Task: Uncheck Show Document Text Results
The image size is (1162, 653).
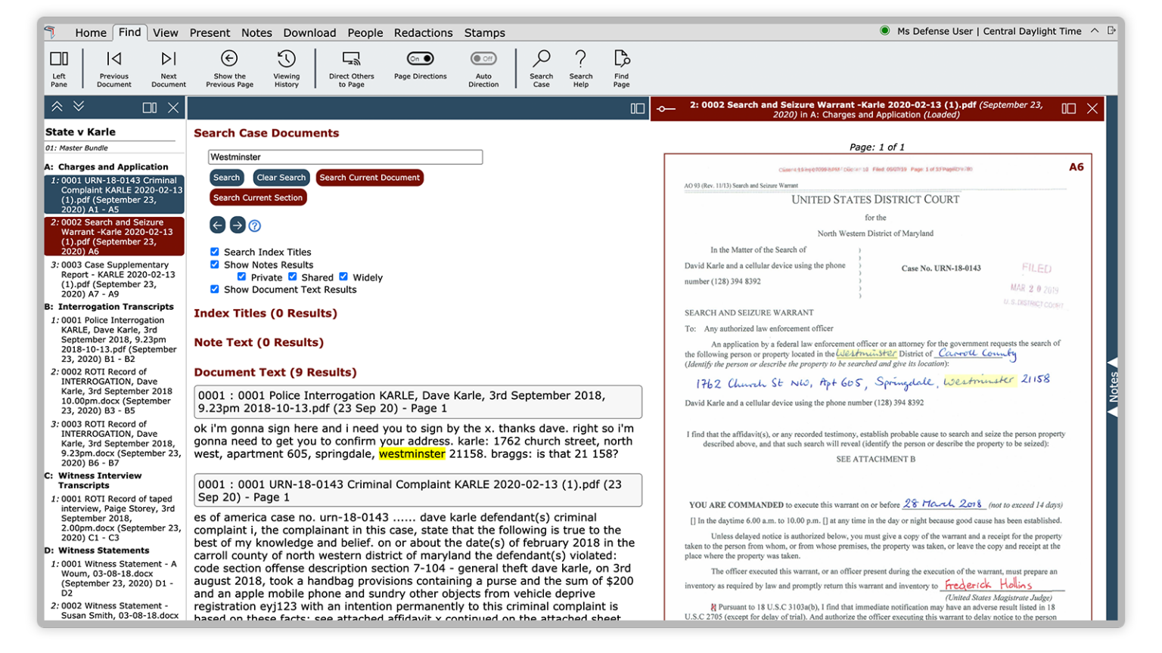Action: pos(215,289)
